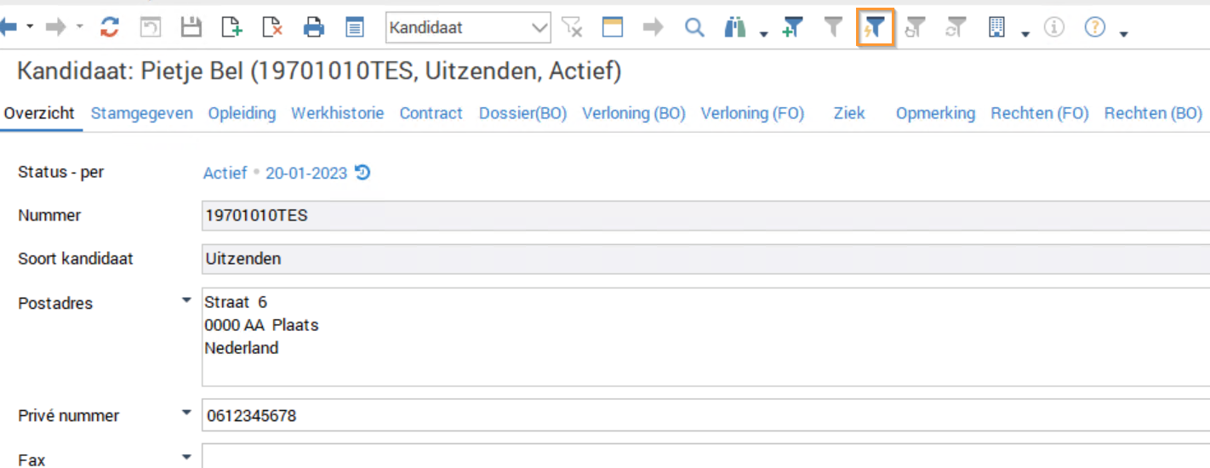Screen dimensions: 1210x468
Task: Click the status history icon beside 20-01-2023
Action: click(362, 173)
